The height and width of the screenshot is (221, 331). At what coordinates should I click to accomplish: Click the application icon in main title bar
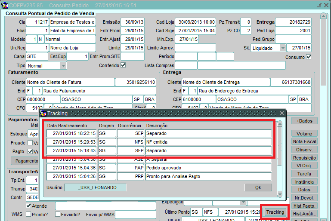pyautogui.click(x=5, y=5)
